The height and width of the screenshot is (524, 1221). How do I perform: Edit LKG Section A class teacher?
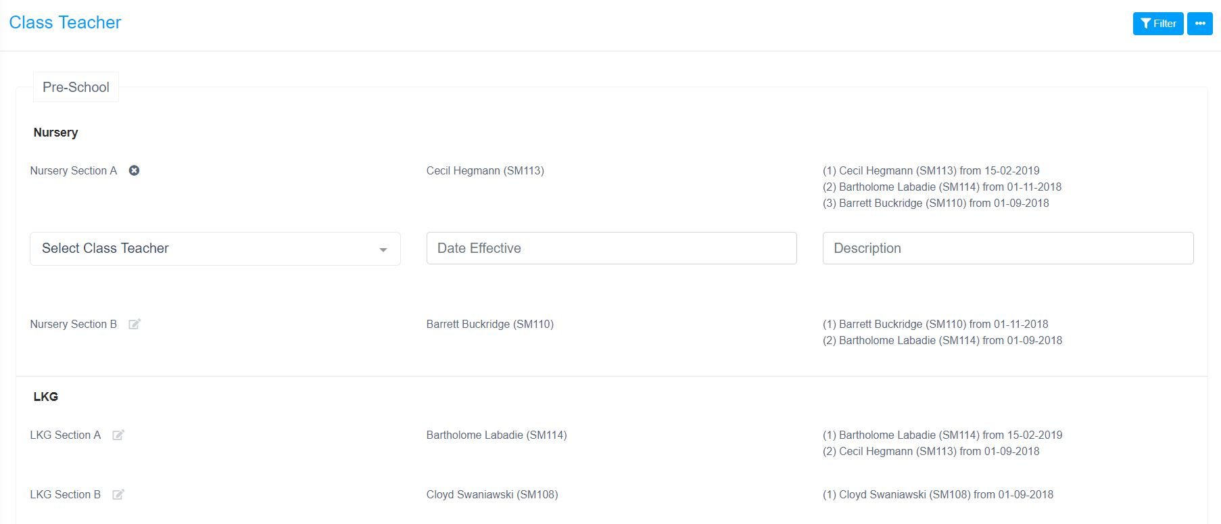[x=118, y=435]
